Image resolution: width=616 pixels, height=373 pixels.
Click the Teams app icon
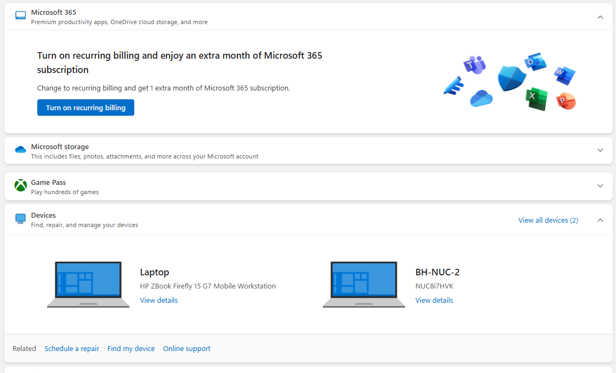pyautogui.click(x=475, y=65)
